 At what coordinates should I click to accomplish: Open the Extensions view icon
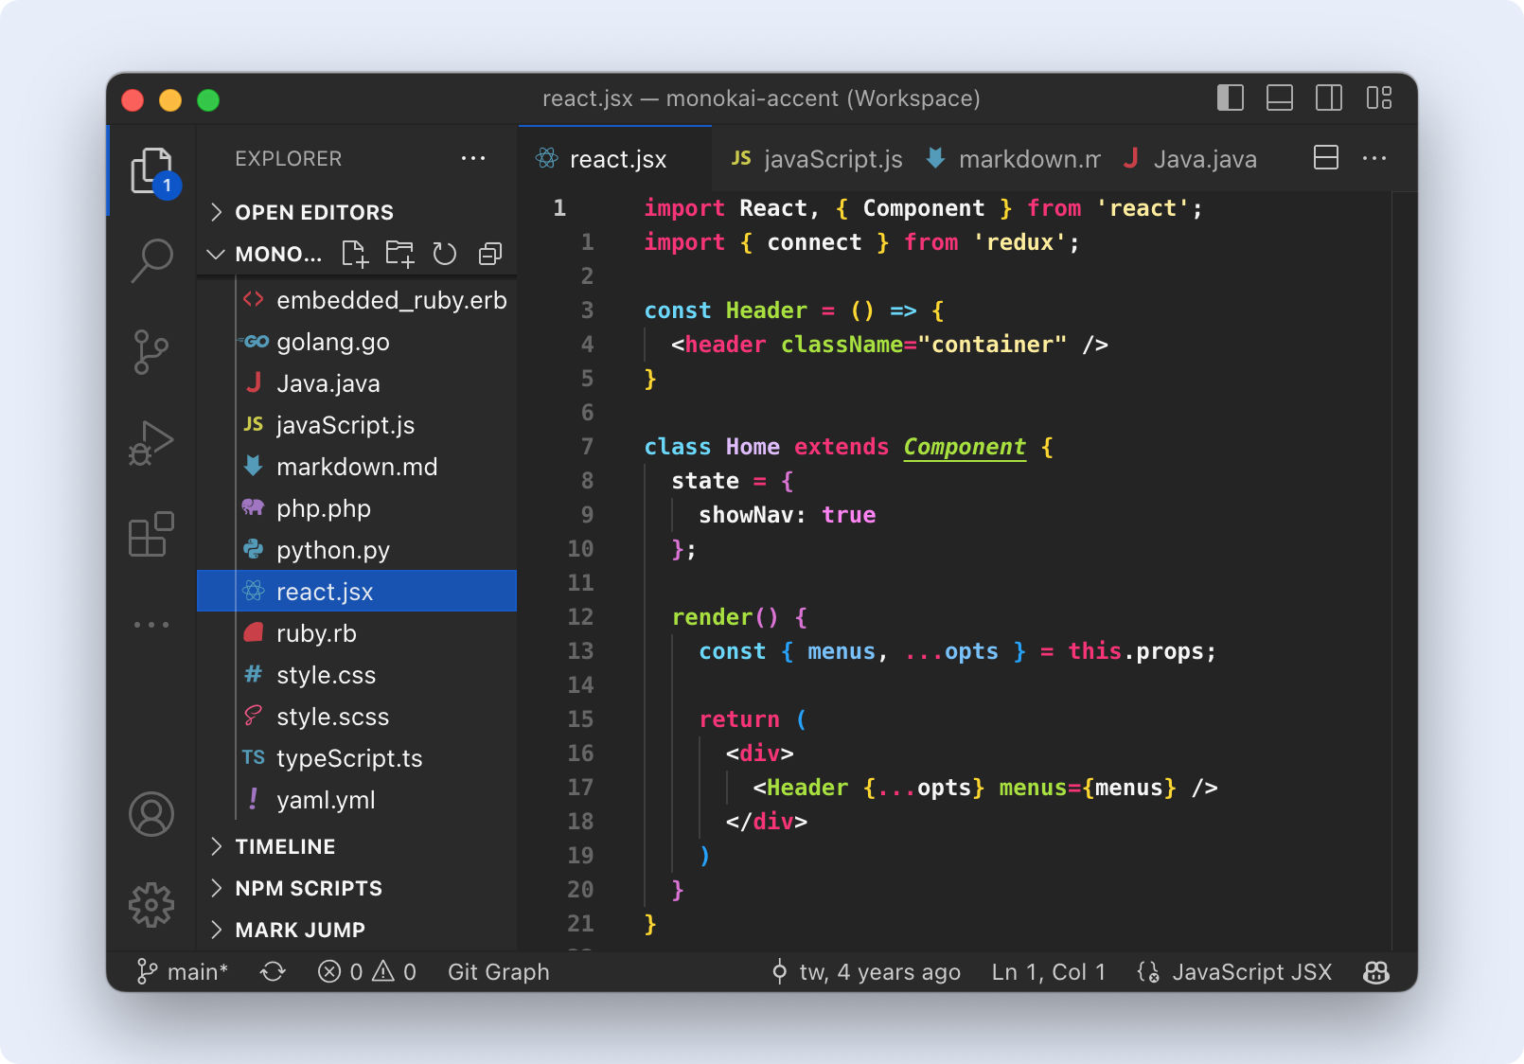[x=151, y=534]
